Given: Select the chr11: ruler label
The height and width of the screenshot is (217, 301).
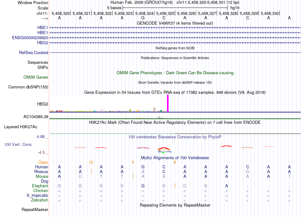Looking at the screenshot, I should coord(42,13).
